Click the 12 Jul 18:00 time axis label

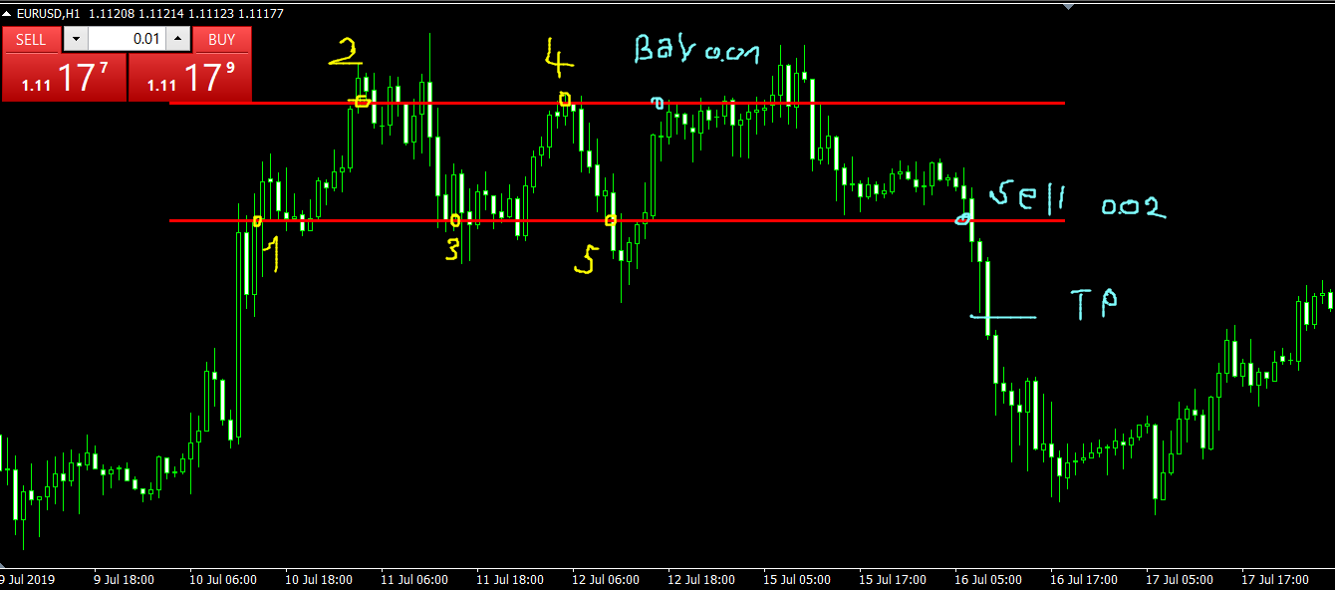pyautogui.click(x=701, y=579)
